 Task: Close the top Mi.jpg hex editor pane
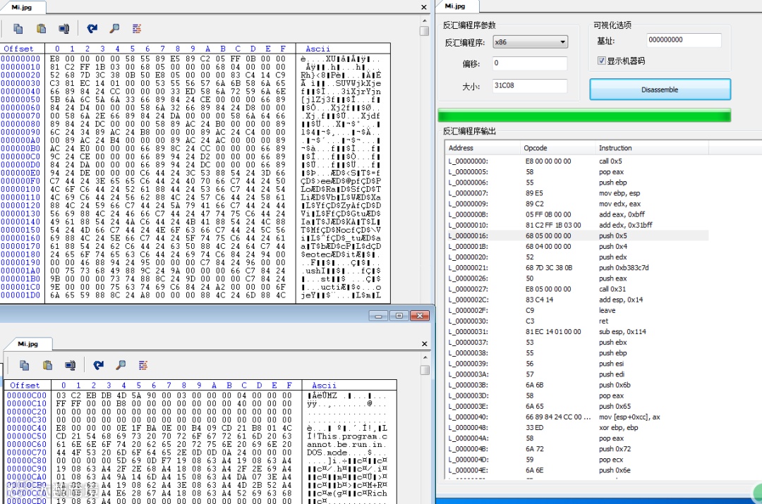click(x=424, y=7)
